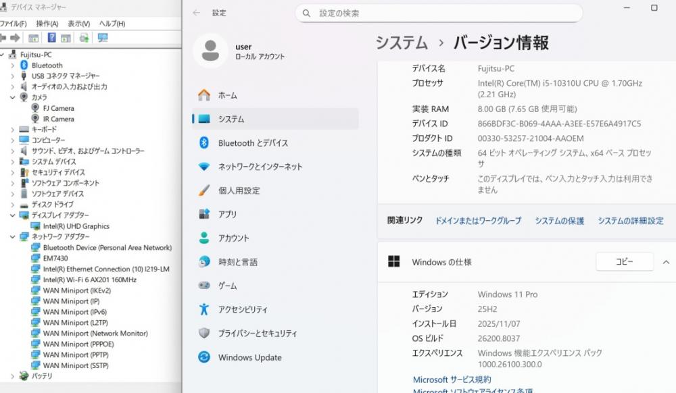
Task: Open Windows Update in Settings sidebar
Action: [x=249, y=358]
